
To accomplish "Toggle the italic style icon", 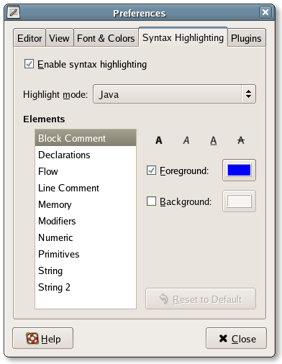I will tap(186, 140).
